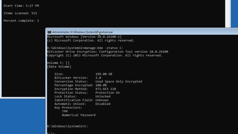Click the 'Encryption Method:' label
Viewport: 238px width, 134px height.
tap(71, 89)
